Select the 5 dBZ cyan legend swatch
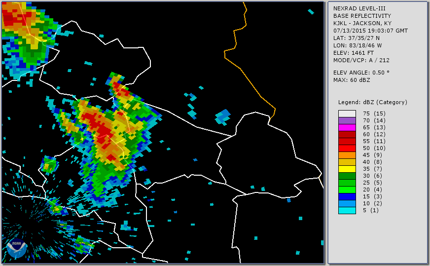 pos(347,211)
